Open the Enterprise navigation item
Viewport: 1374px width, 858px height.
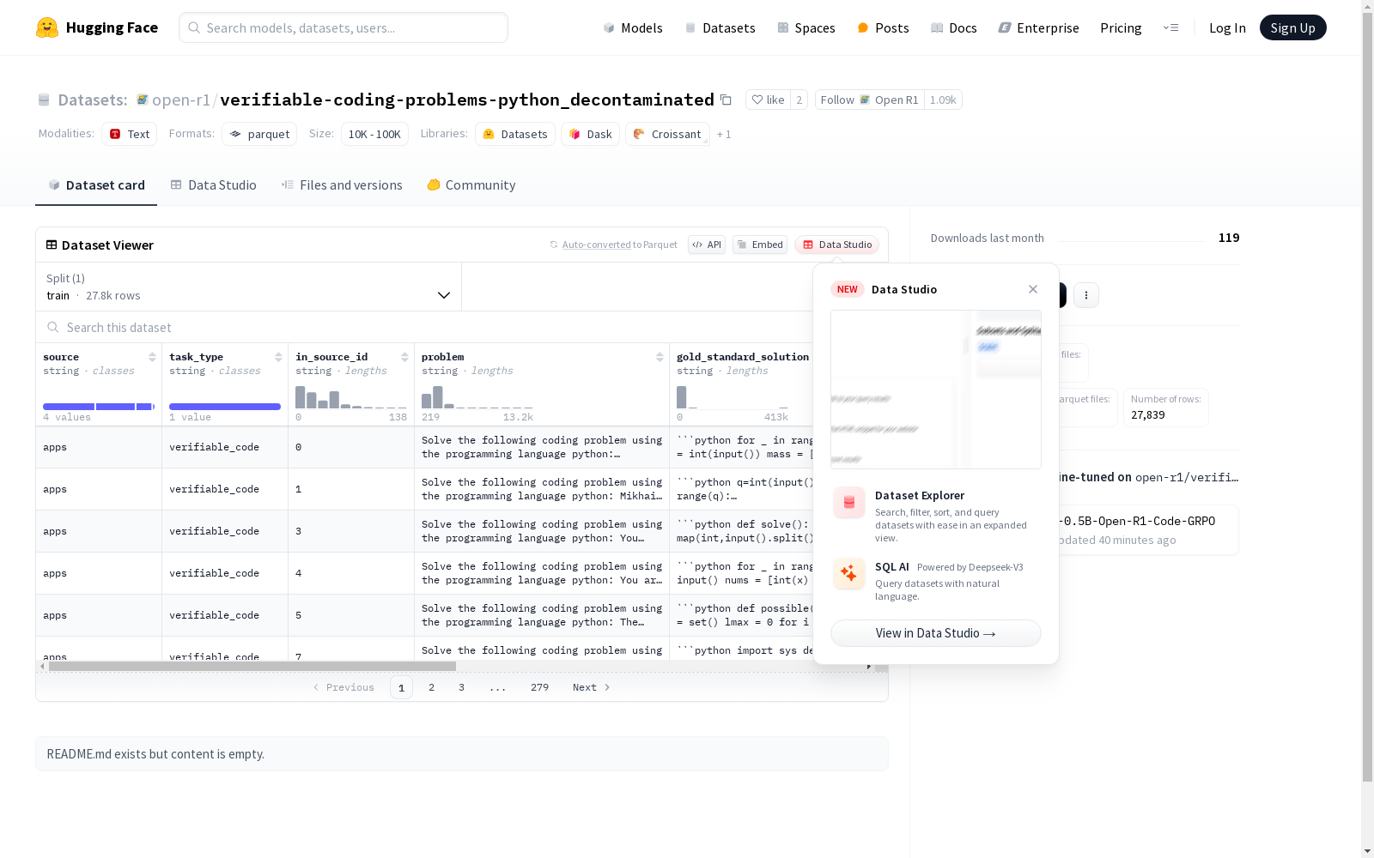coord(1038,27)
